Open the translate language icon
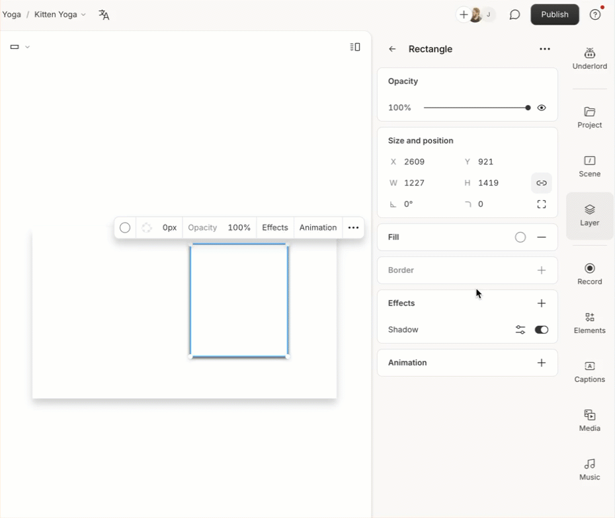The image size is (615, 518). (104, 15)
